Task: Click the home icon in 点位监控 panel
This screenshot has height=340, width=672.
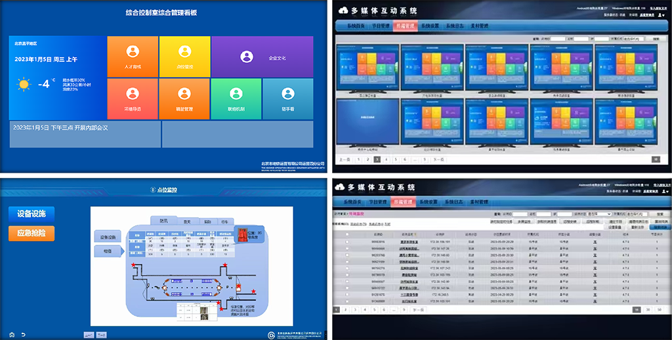Action: (10, 334)
